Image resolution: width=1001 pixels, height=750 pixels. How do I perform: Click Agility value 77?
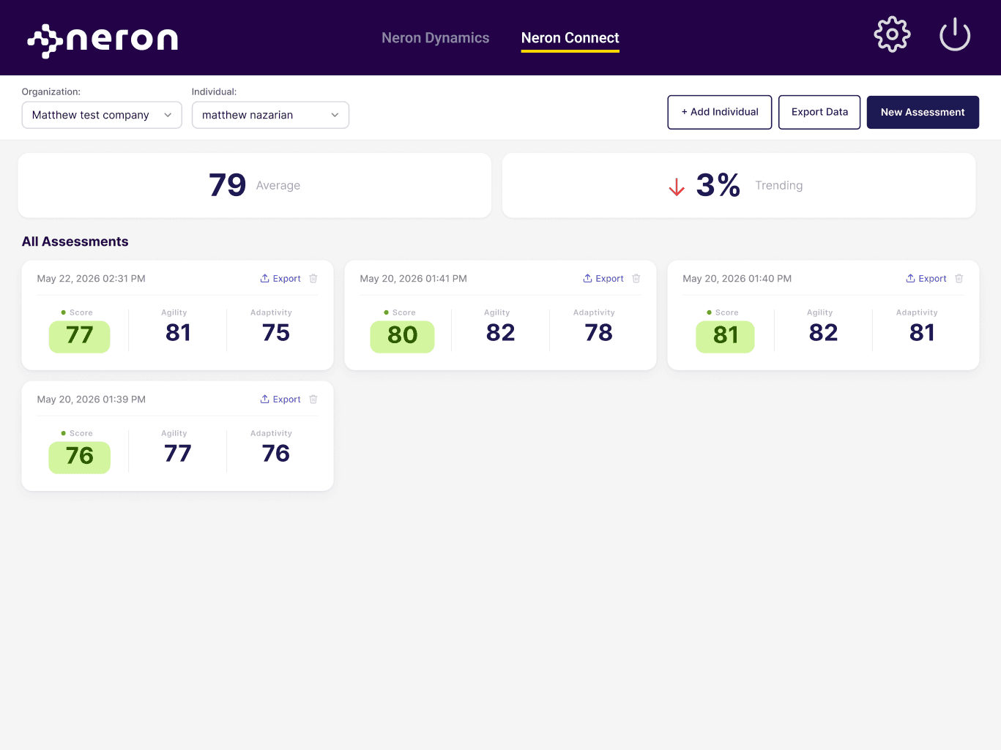pyautogui.click(x=178, y=454)
